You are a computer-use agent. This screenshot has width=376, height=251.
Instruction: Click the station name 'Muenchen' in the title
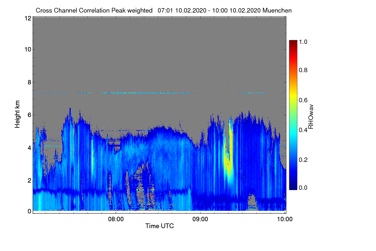coord(277,10)
